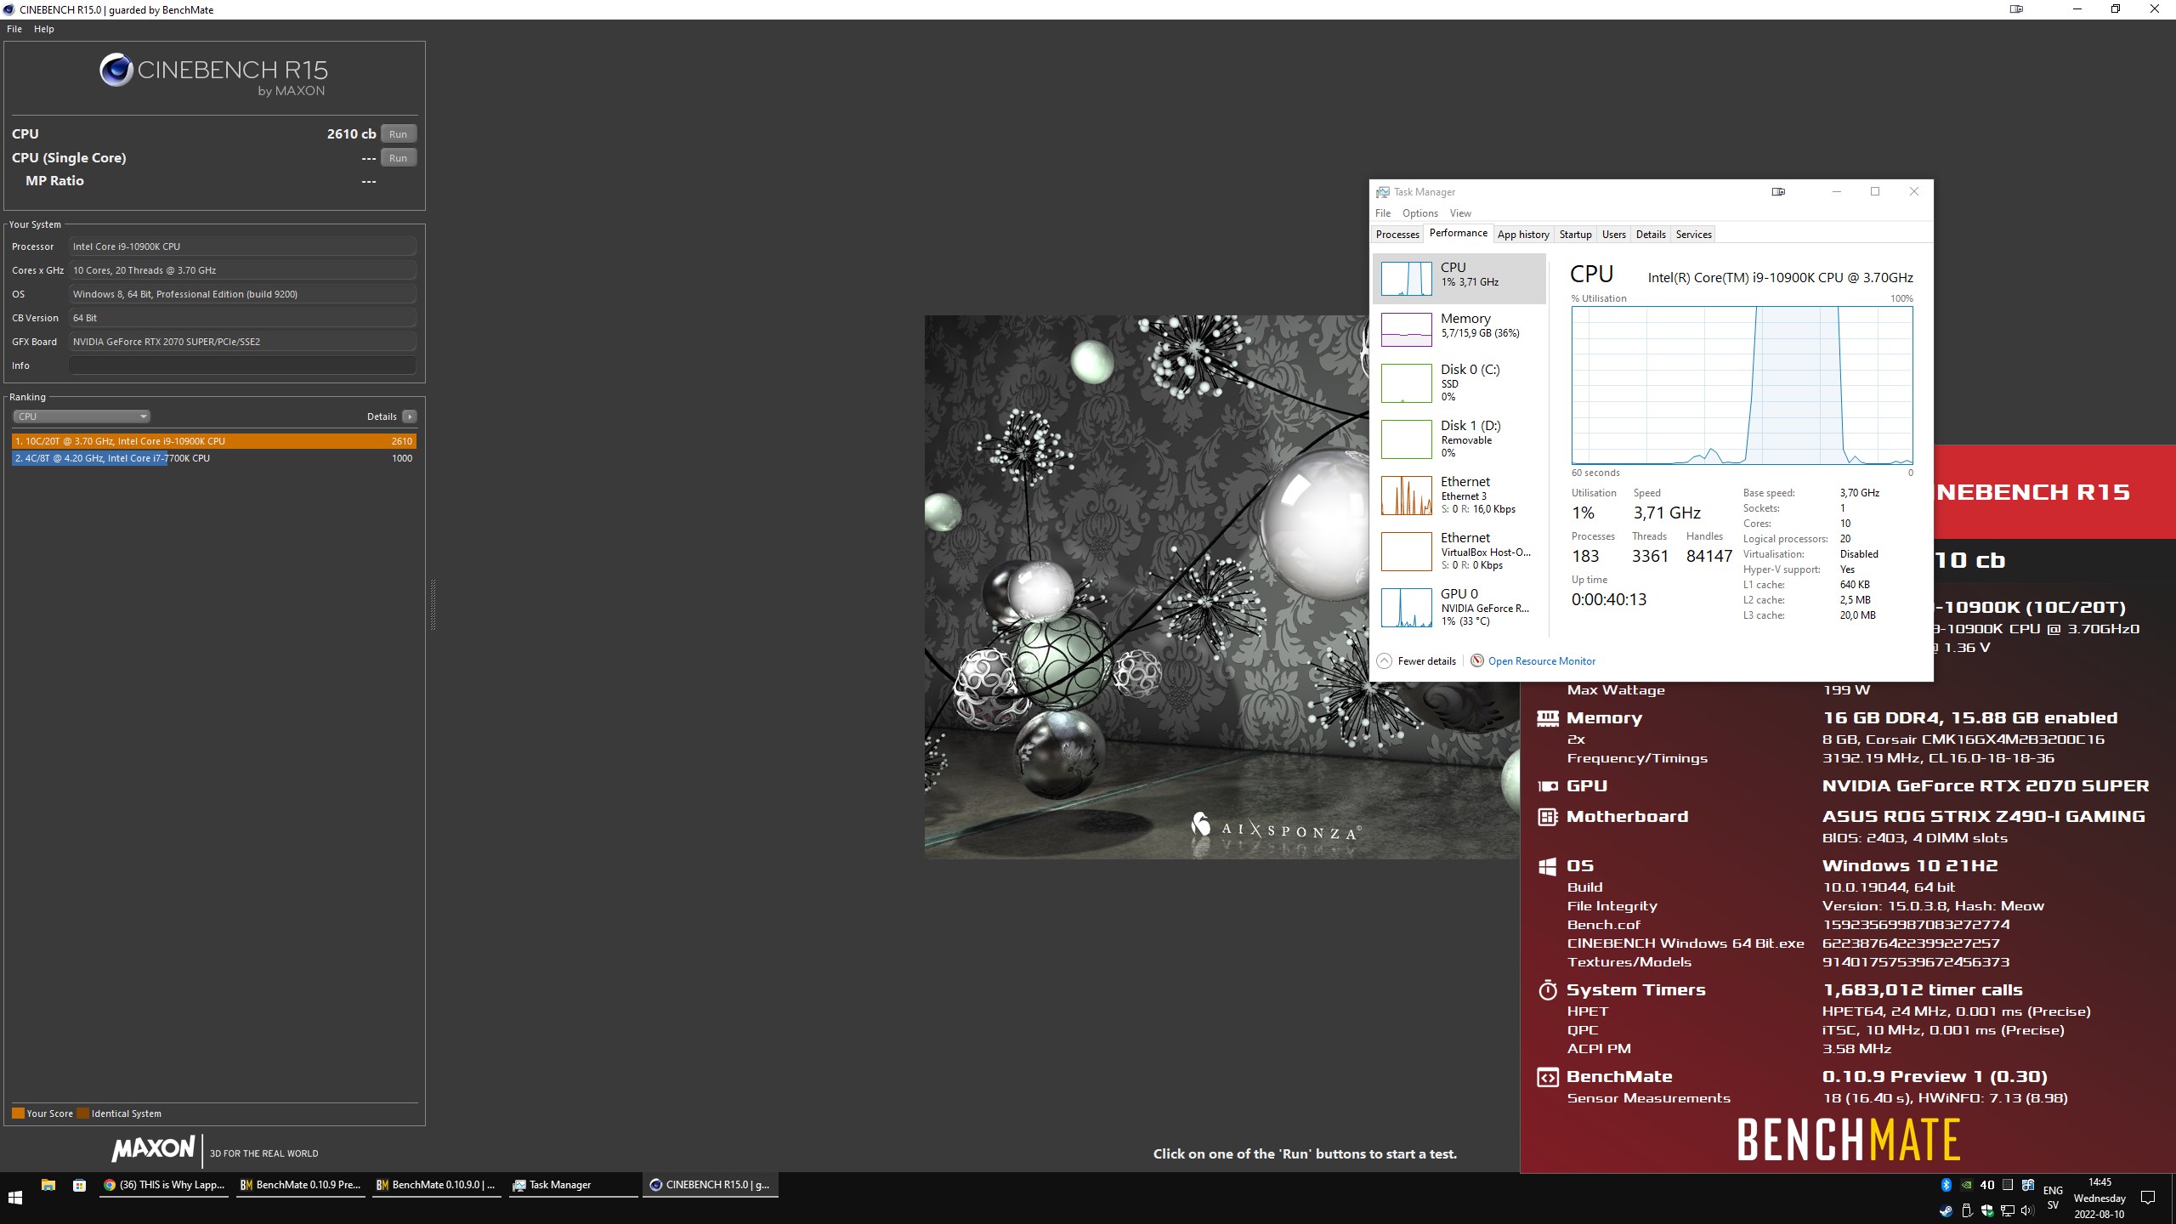The height and width of the screenshot is (1224, 2176).
Task: Open File Explorer from the taskbar
Action: [48, 1185]
